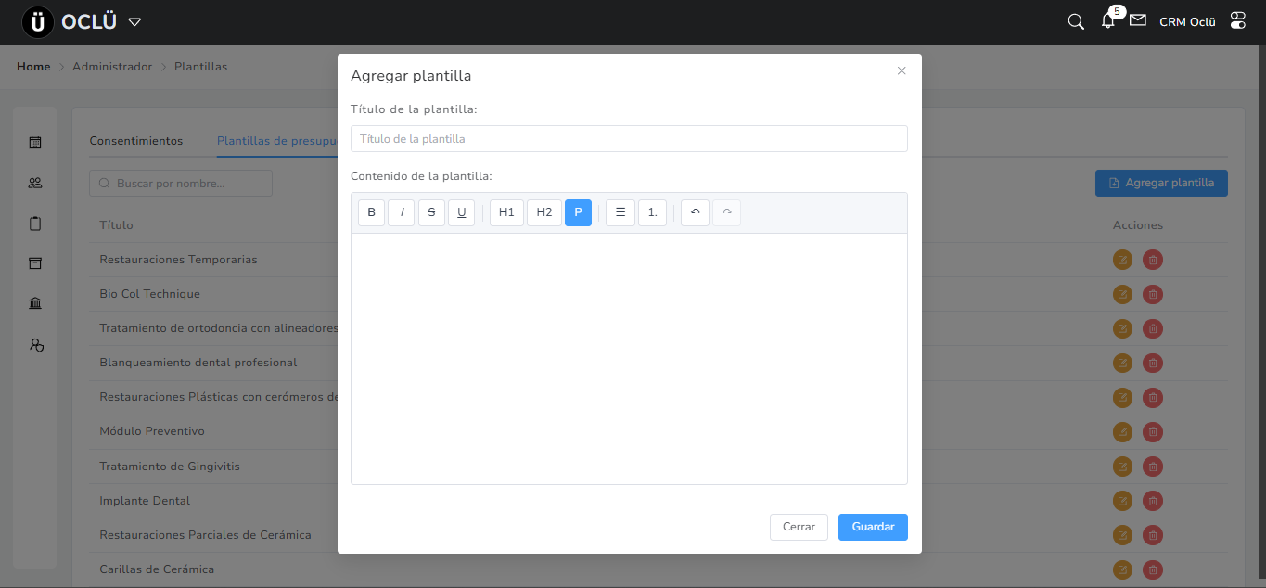Delete the Implante Dental template
The width and height of the screenshot is (1266, 588).
pyautogui.click(x=1153, y=501)
